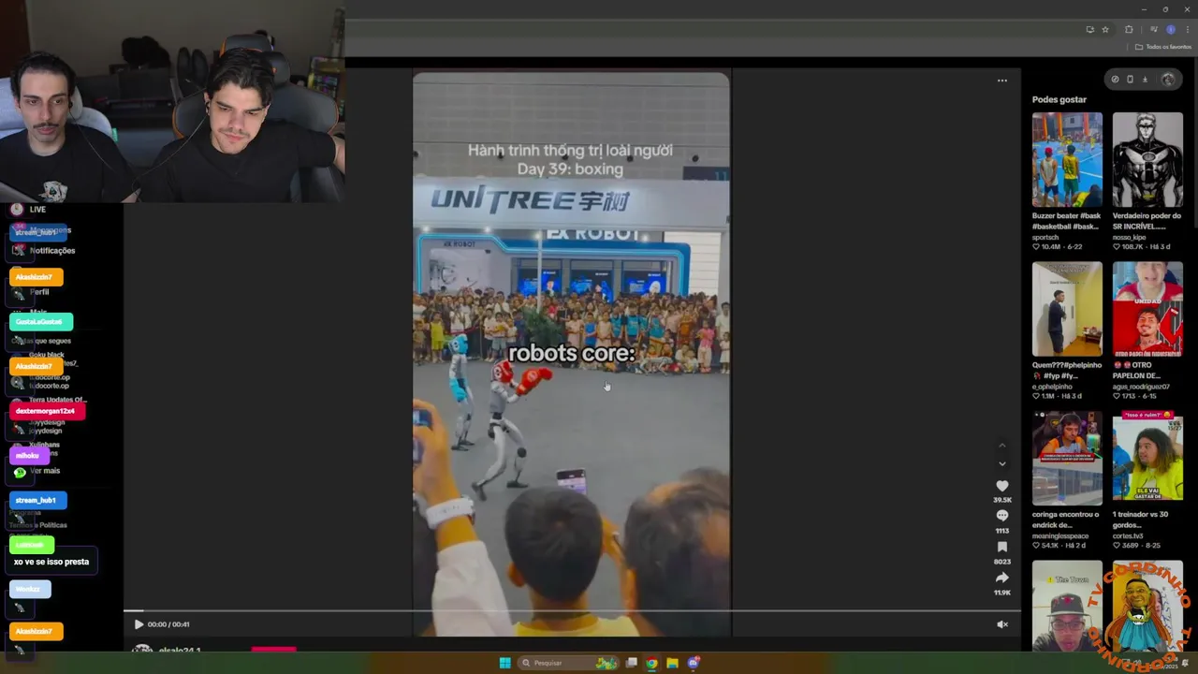This screenshot has height=674, width=1198.
Task: Seek on the video progress bar
Action: [x=571, y=610]
